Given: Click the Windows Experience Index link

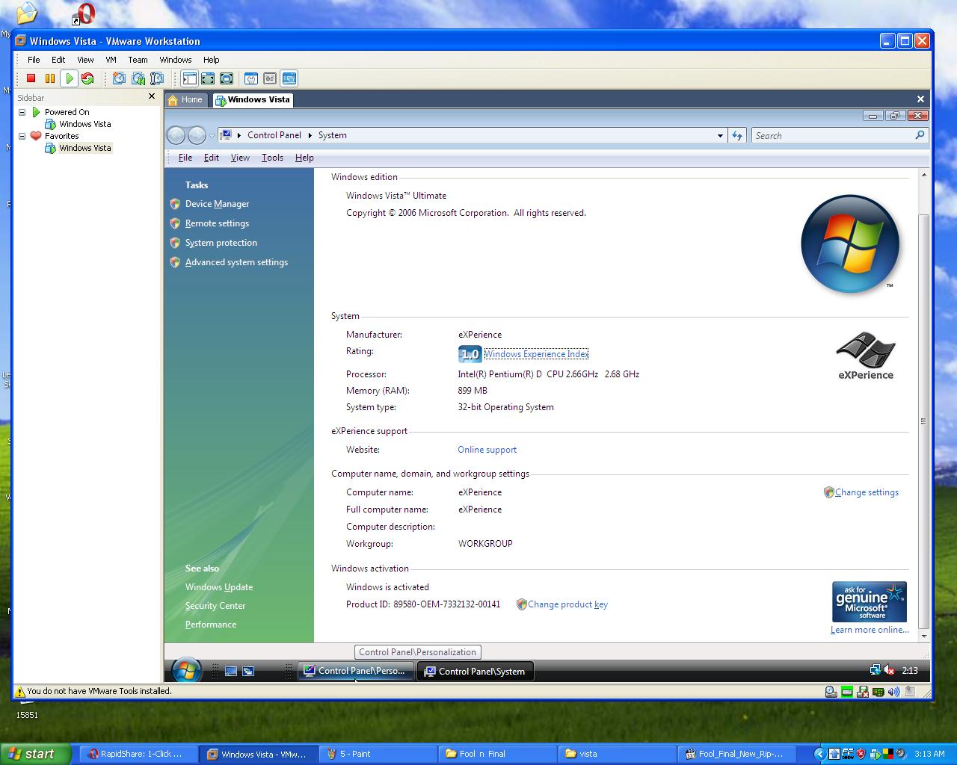Looking at the screenshot, I should pyautogui.click(x=536, y=354).
